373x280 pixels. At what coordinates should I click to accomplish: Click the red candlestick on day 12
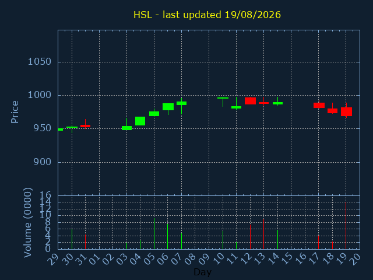coord(250,101)
